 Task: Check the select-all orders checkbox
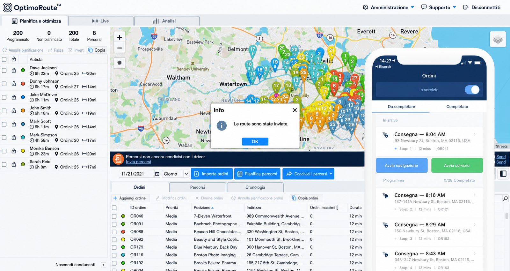[x=114, y=207]
